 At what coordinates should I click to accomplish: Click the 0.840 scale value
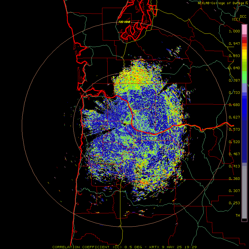(234, 68)
